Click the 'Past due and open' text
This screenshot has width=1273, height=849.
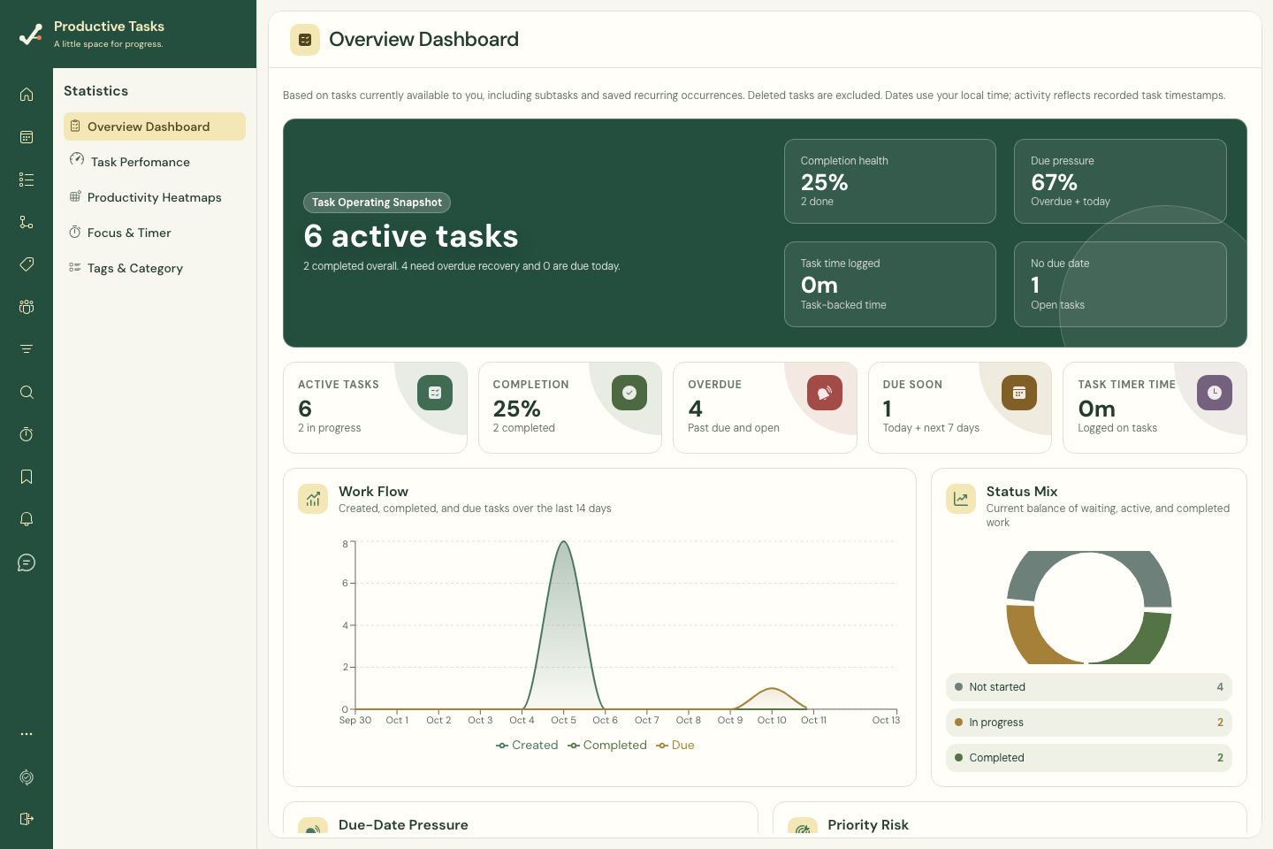coord(734,428)
